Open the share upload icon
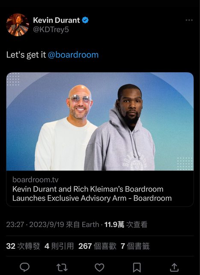 (174, 267)
